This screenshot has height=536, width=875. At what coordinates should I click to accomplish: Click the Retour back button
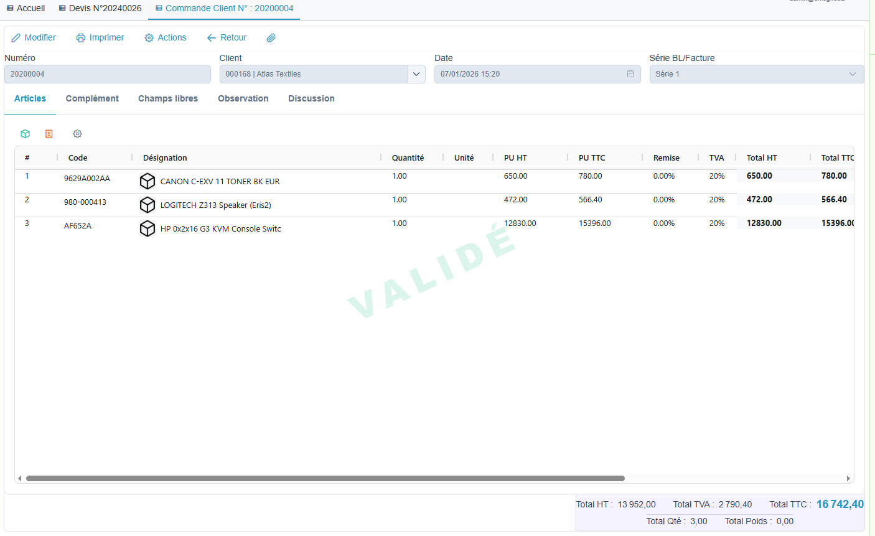click(x=227, y=37)
